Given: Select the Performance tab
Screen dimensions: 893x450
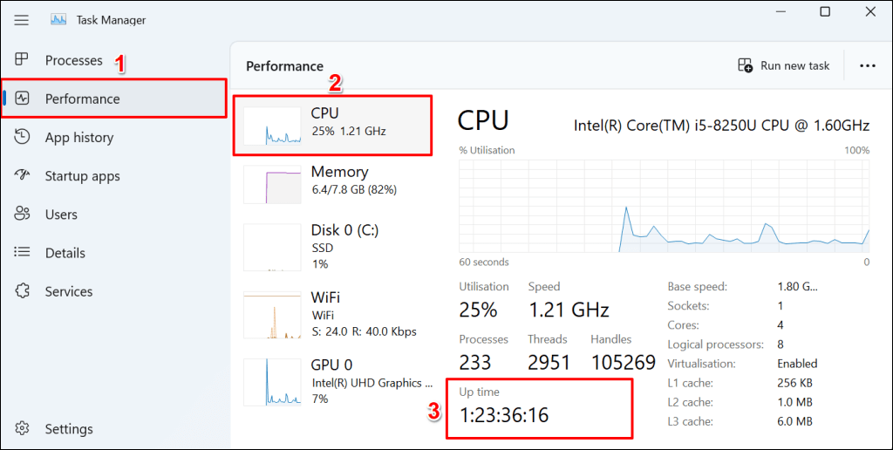Looking at the screenshot, I should click(83, 99).
